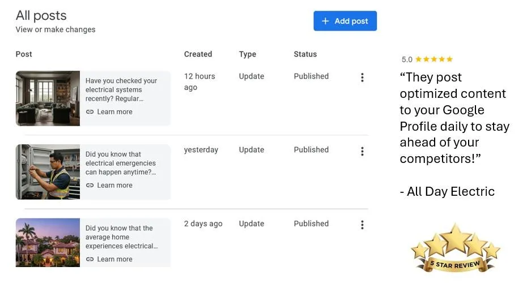Viewport: 527px width, 288px height.
Task: Open electrician at panel post thumbnail
Action: (48, 172)
